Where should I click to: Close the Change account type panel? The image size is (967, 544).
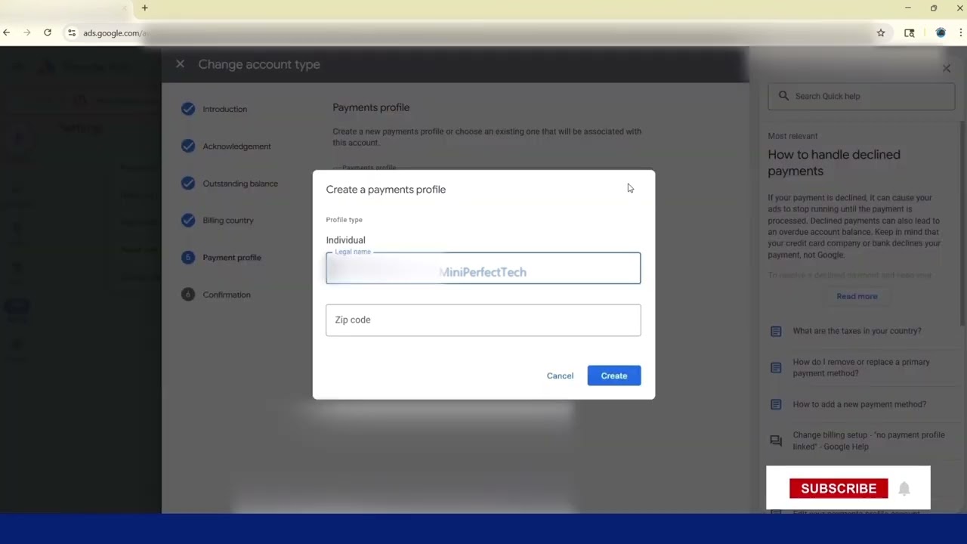click(180, 64)
